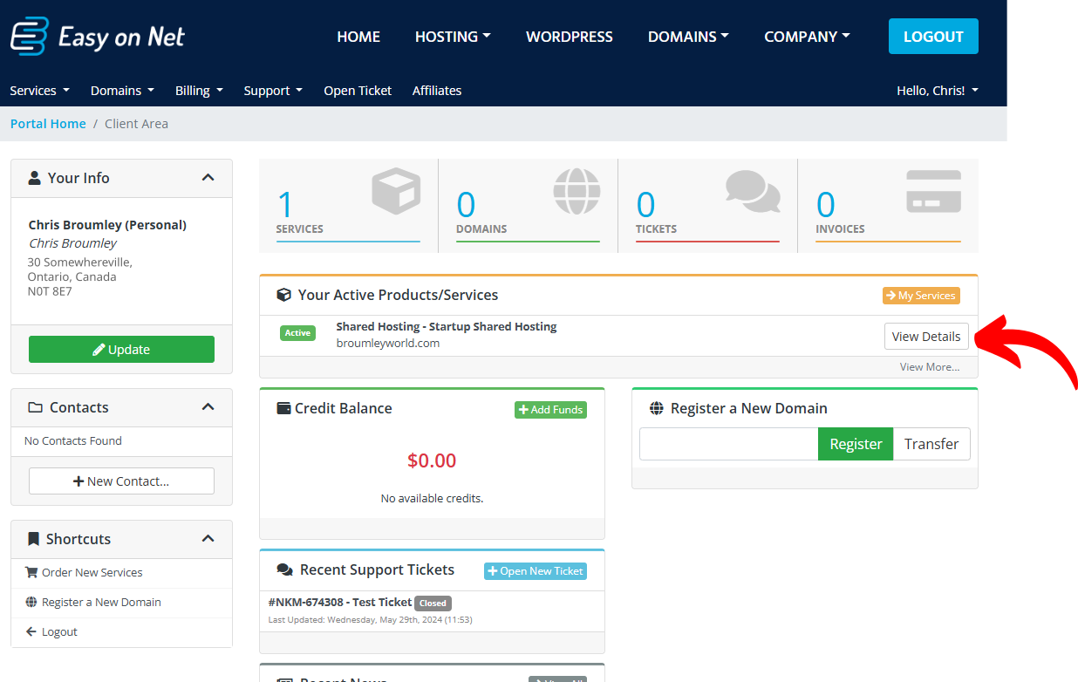Click the logout arrow icon in Shortcuts

click(x=32, y=631)
